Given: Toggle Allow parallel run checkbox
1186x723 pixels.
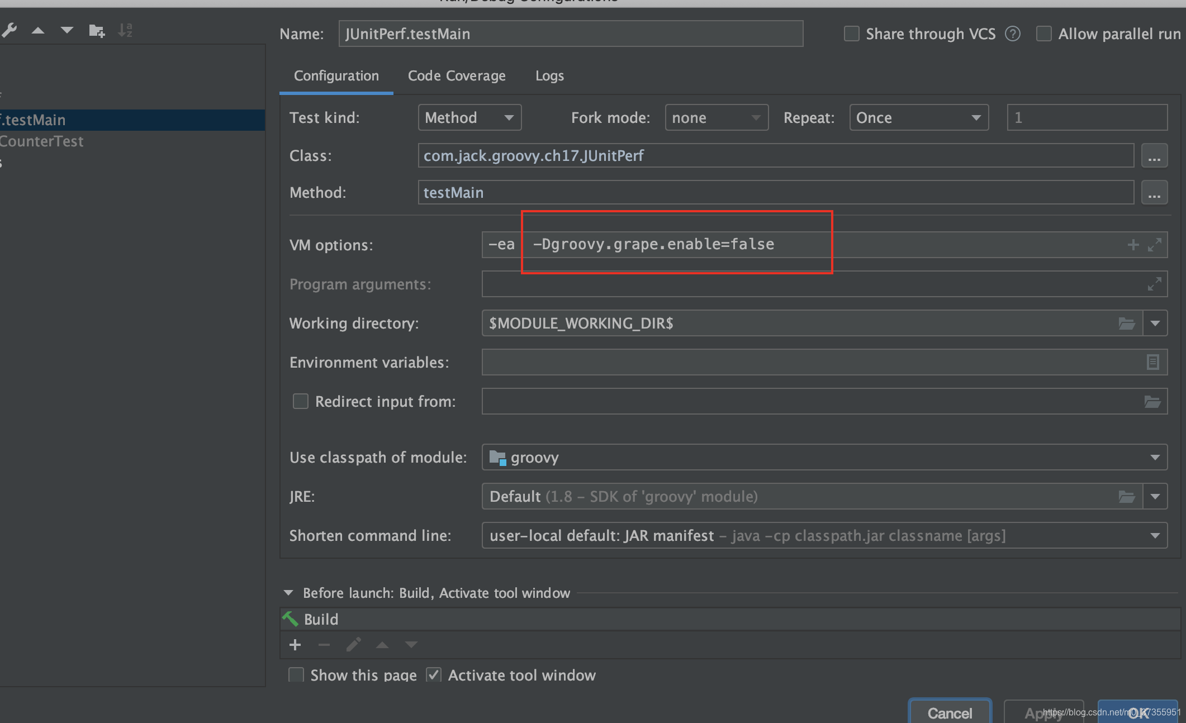Looking at the screenshot, I should tap(1043, 34).
